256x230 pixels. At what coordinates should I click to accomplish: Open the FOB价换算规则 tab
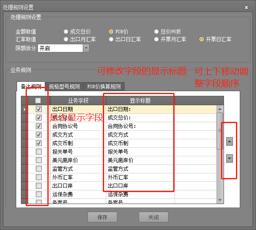pyautogui.click(x=104, y=86)
